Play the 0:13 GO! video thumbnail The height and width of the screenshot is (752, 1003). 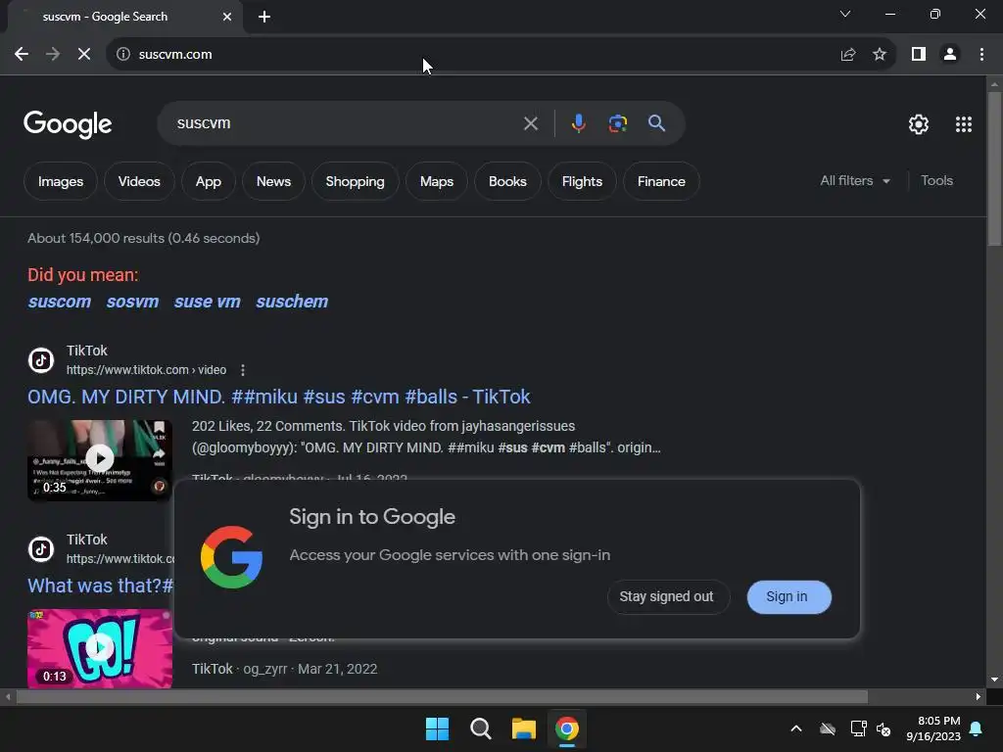pyautogui.click(x=100, y=648)
